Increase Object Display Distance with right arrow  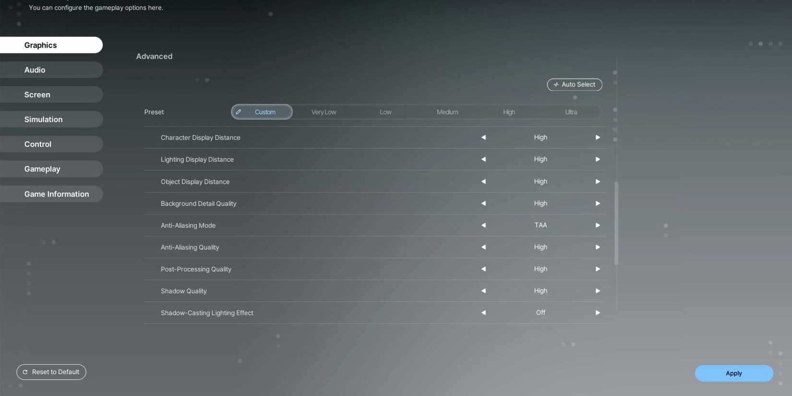tap(598, 181)
